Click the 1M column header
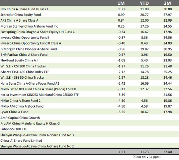The image size is (179, 160). tap(121, 3)
